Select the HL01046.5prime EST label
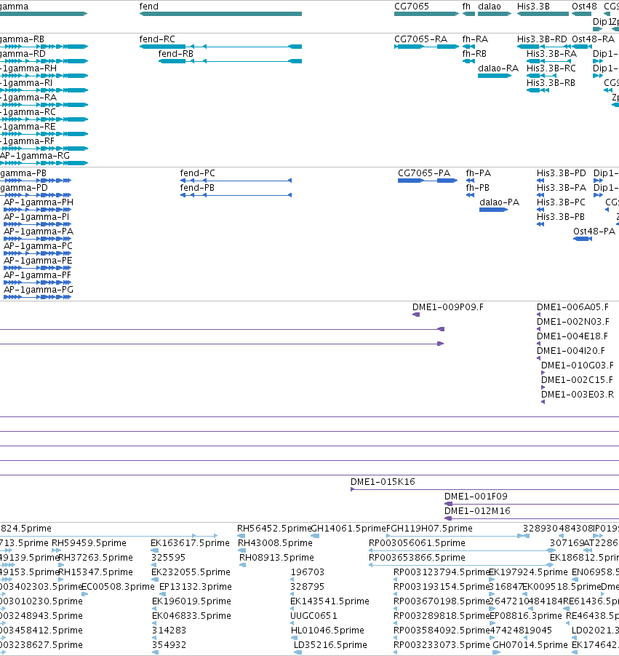 coord(327,630)
